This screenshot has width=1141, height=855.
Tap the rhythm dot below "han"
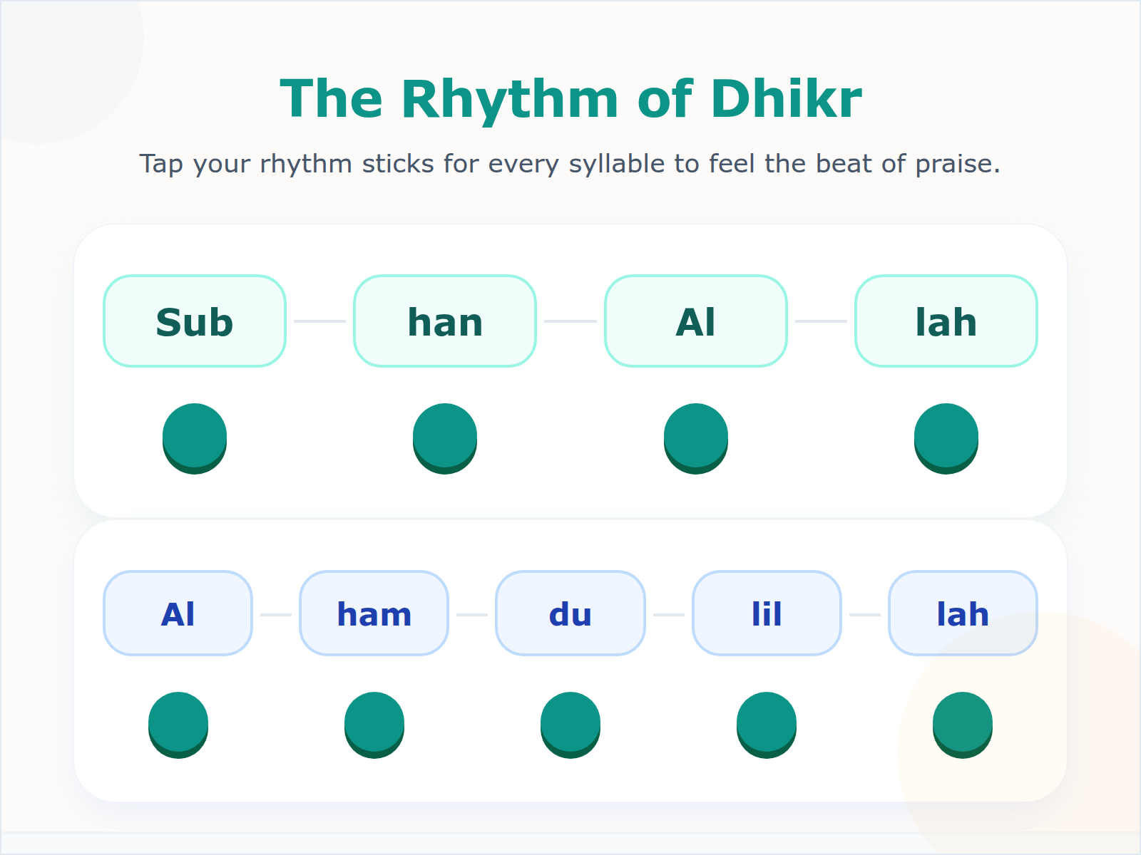pyautogui.click(x=445, y=437)
